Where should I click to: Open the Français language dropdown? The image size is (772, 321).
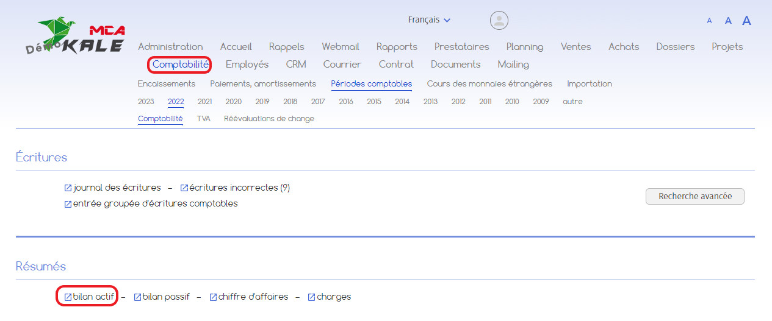click(429, 20)
